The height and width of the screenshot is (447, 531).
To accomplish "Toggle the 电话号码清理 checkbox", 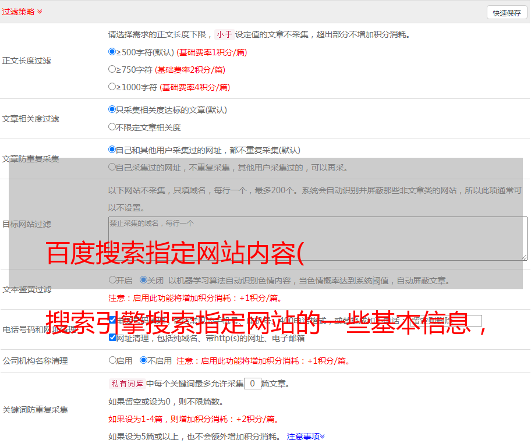I will pyautogui.click(x=112, y=320).
